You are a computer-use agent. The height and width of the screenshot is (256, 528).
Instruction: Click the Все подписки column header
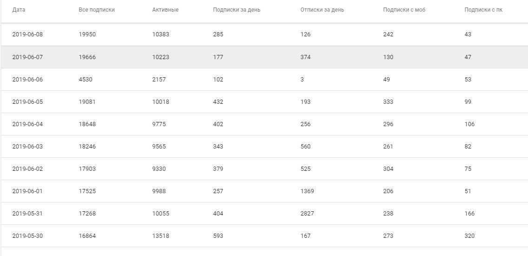[97, 10]
